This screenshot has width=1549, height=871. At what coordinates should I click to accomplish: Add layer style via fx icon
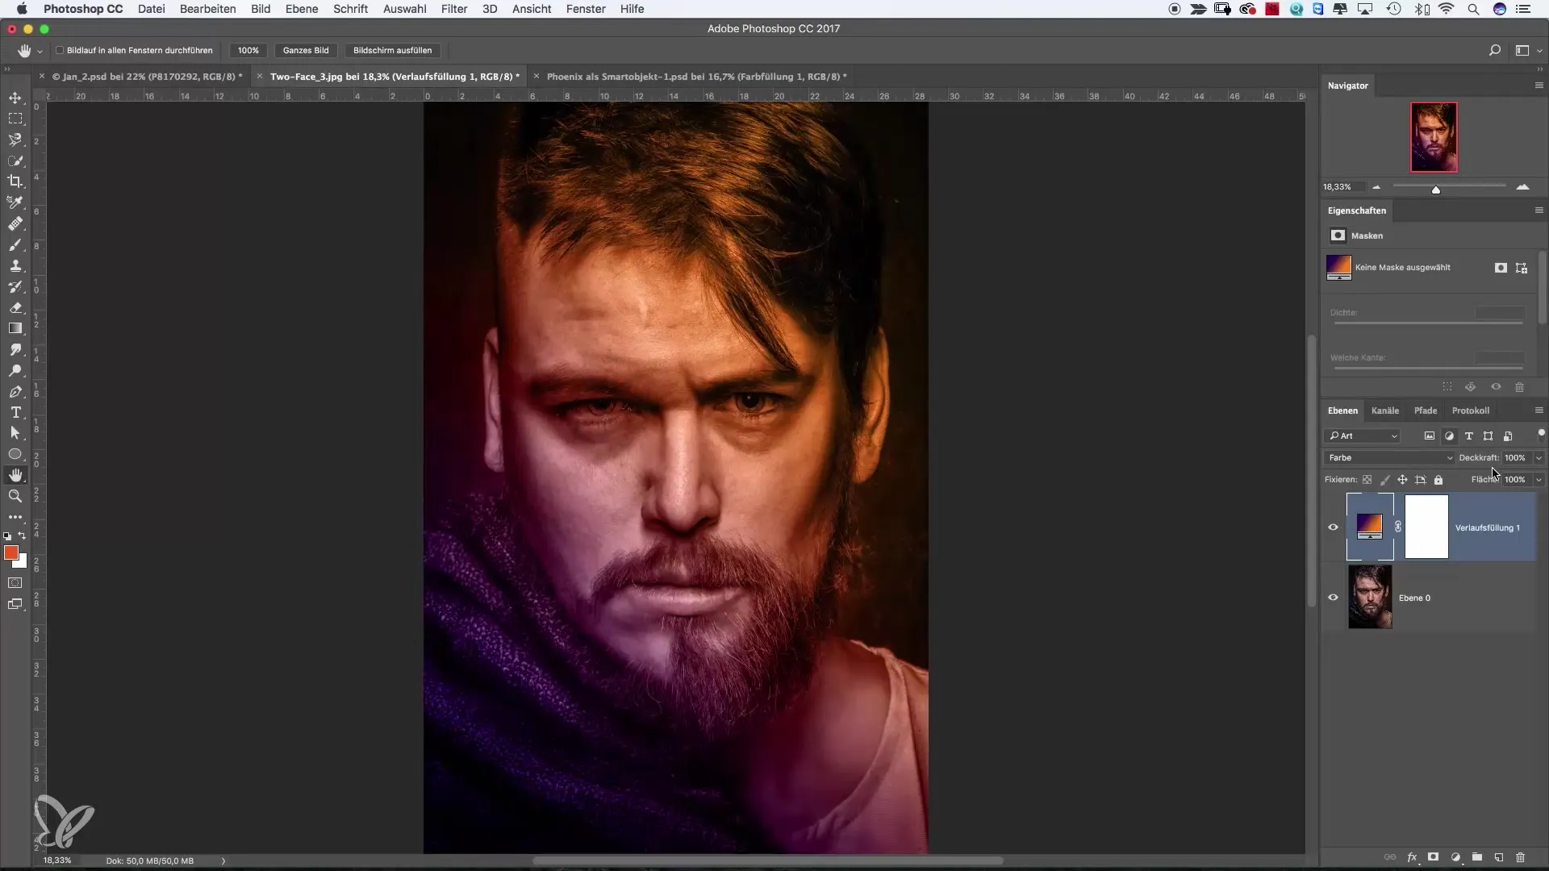(x=1413, y=857)
